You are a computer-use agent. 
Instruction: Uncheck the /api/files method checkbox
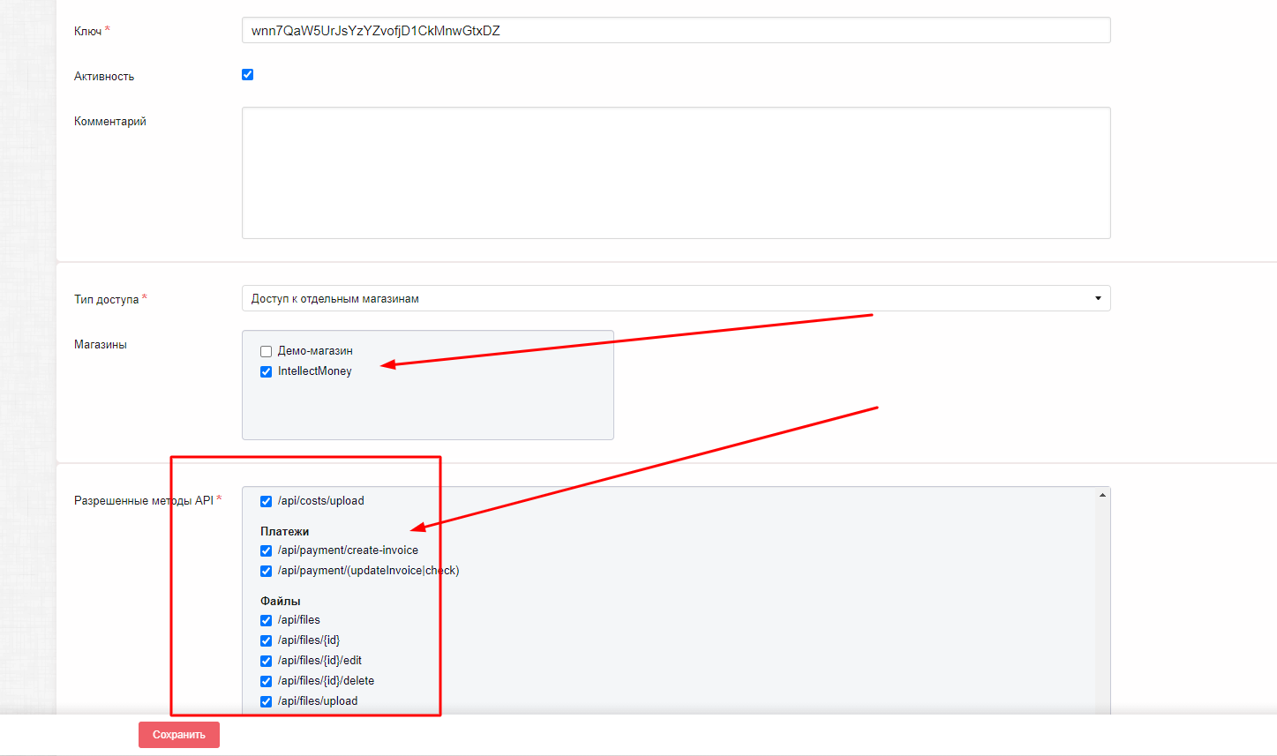tap(266, 620)
